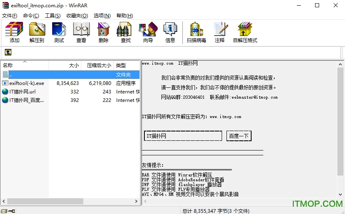The image size is (345, 214).
Task: Click size value 392
Action: [74, 100]
